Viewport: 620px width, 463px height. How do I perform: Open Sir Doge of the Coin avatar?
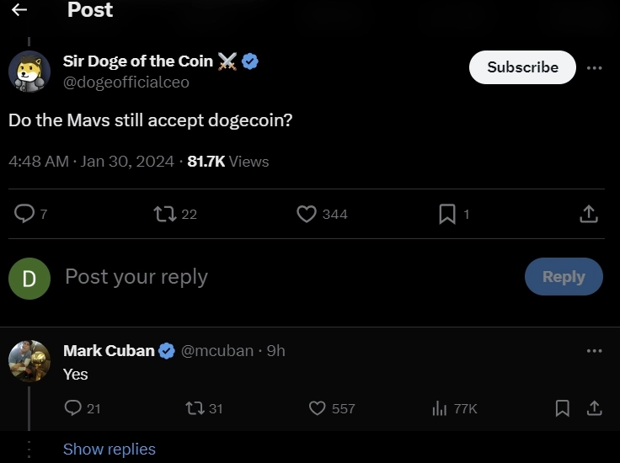pos(29,71)
